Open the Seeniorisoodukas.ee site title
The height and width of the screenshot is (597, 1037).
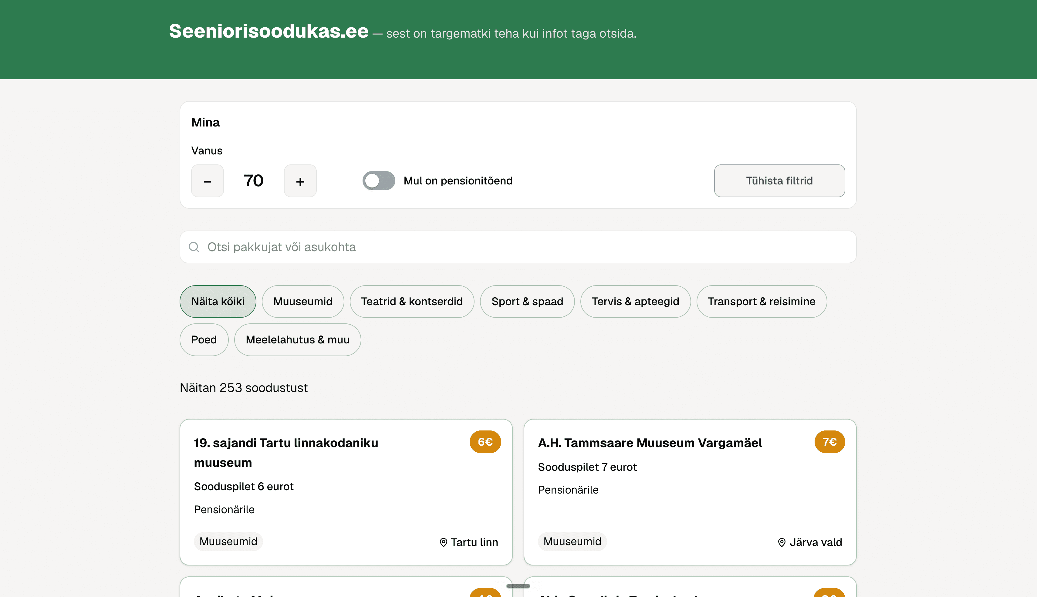(x=269, y=31)
